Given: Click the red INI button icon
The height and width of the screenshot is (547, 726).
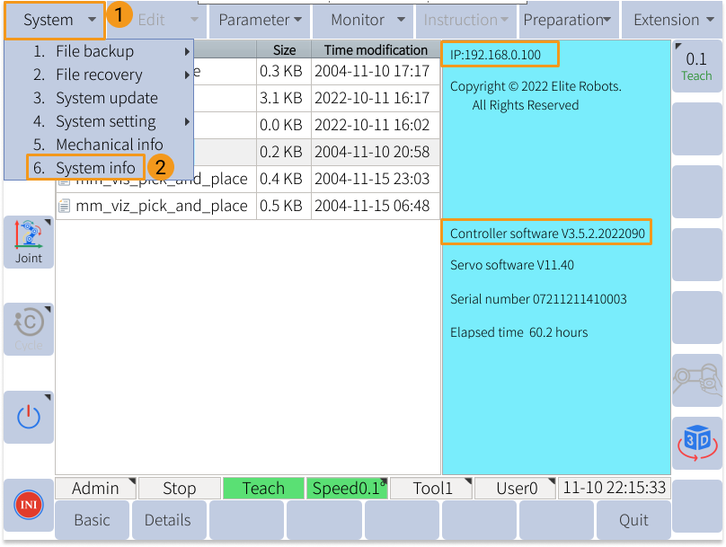Looking at the screenshot, I should pos(29,505).
